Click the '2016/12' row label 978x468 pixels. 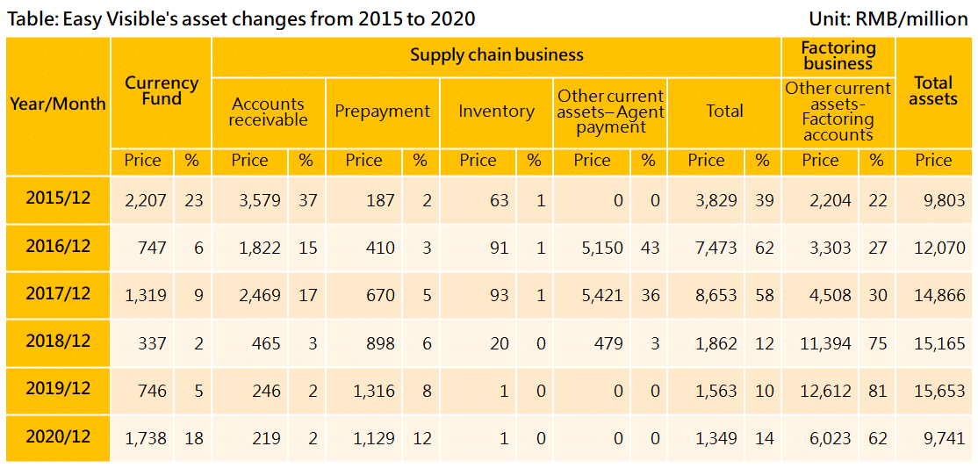point(58,246)
